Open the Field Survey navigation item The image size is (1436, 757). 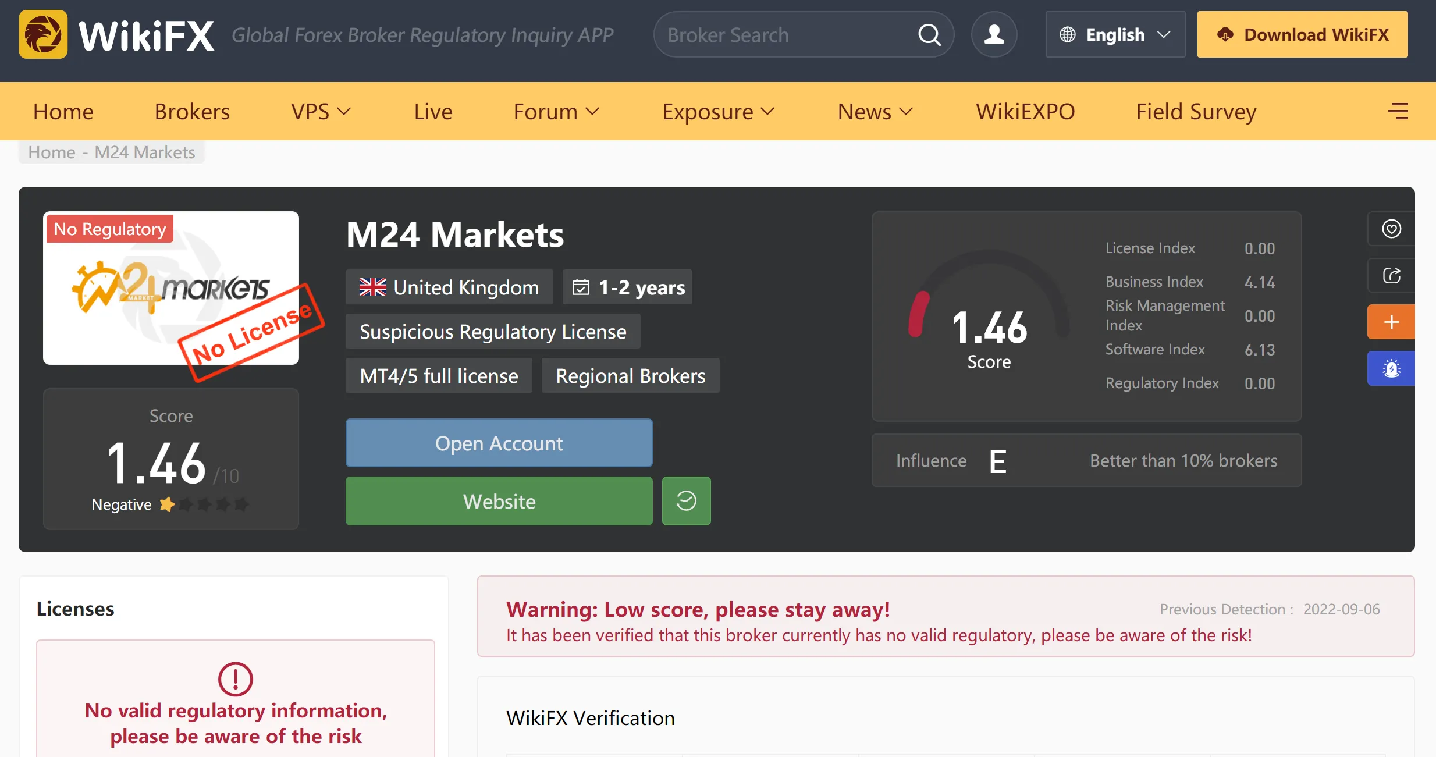pos(1196,111)
